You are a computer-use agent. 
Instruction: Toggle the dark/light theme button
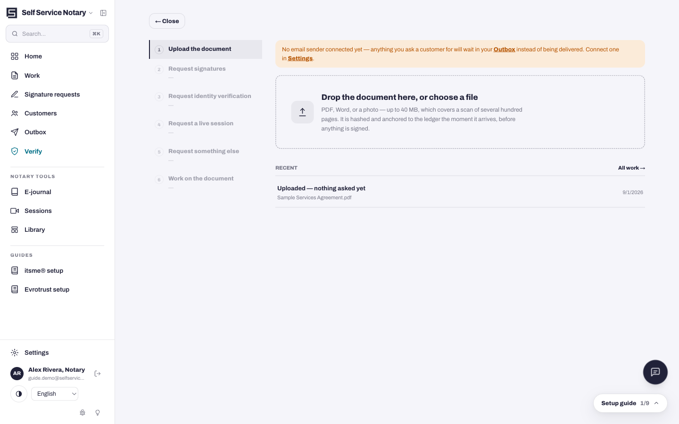[x=19, y=394]
